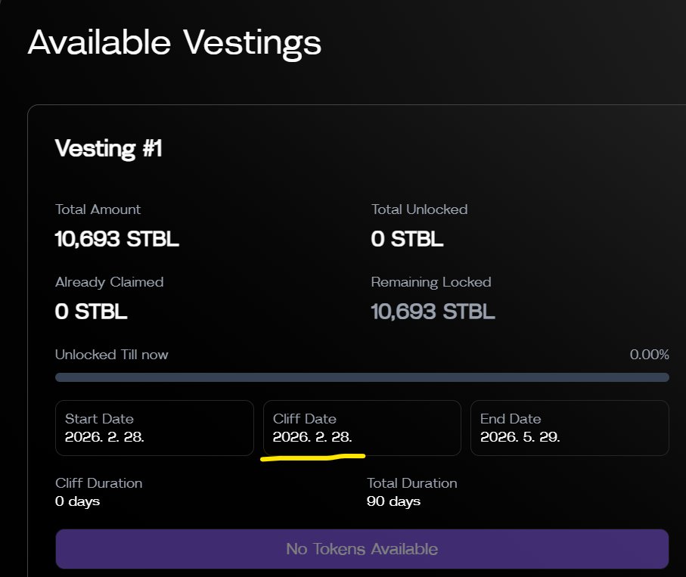This screenshot has width=686, height=577.
Task: Select the Cliff Date box
Action: 362,428
